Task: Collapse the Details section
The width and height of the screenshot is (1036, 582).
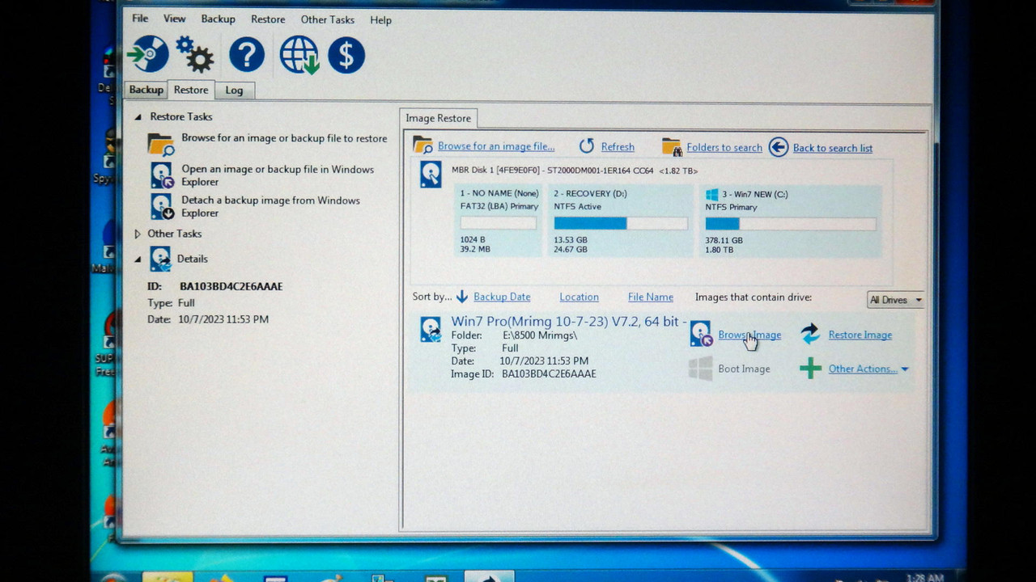Action: pyautogui.click(x=138, y=259)
